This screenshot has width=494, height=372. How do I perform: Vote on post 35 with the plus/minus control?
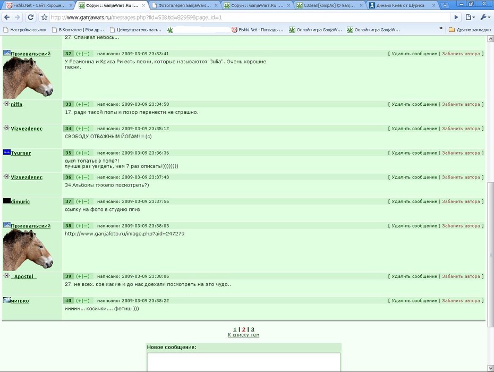tap(83, 153)
